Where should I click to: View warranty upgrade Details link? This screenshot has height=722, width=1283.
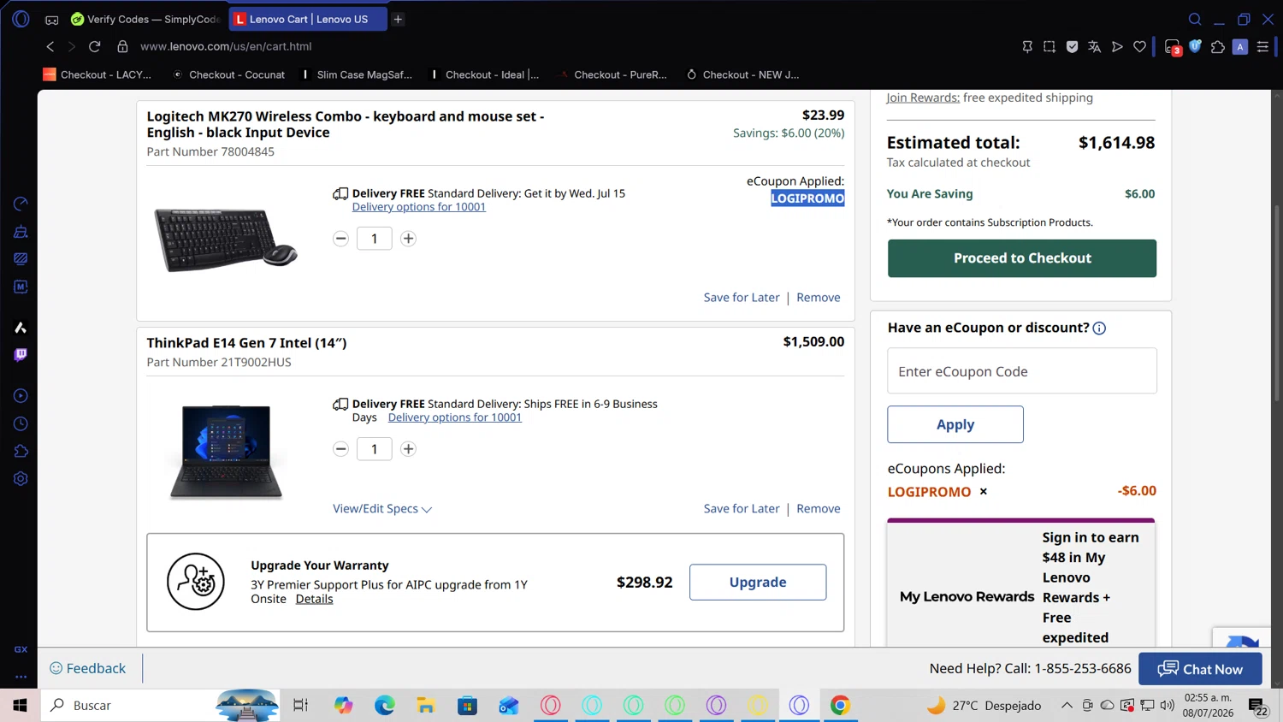(314, 599)
